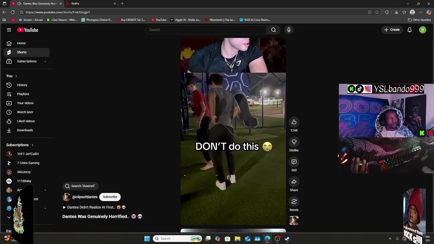The image size is (434, 244).
Task: Open 1118Baby channel
Action: [27, 181]
